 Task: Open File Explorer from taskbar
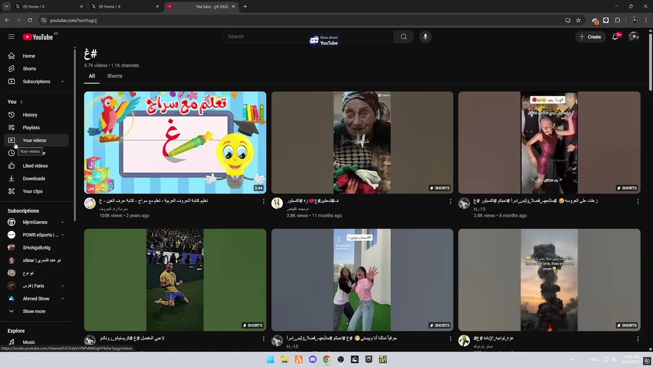tap(285, 359)
